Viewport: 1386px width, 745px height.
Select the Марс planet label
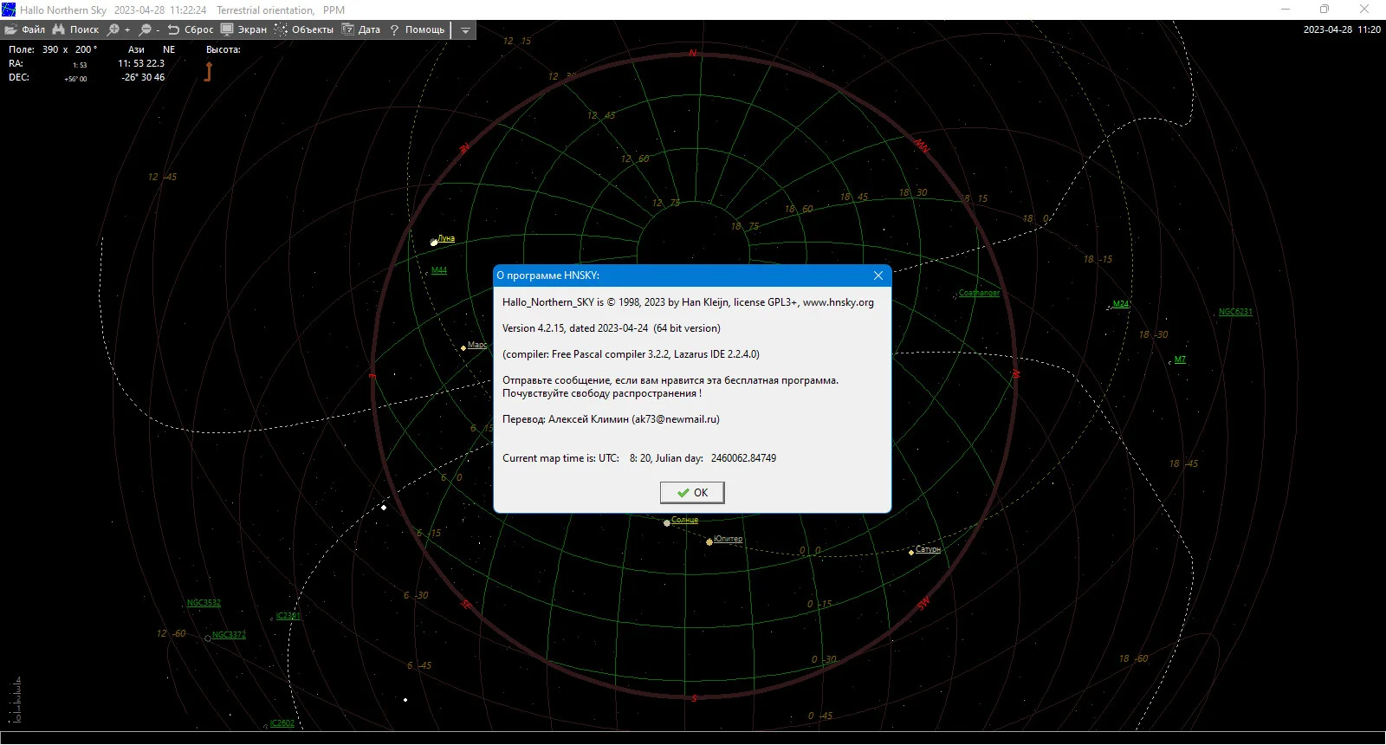(477, 345)
